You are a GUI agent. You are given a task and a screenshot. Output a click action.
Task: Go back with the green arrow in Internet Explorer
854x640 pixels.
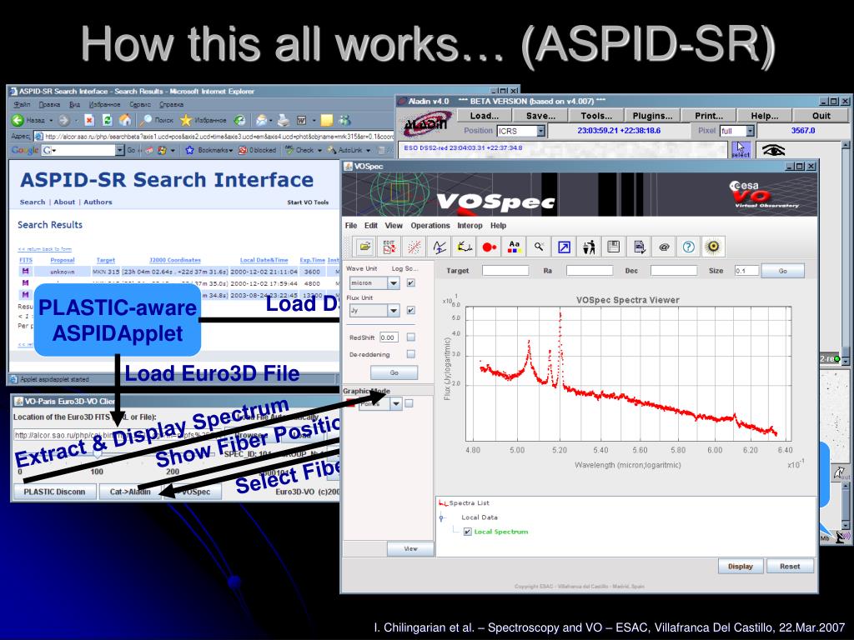18,120
